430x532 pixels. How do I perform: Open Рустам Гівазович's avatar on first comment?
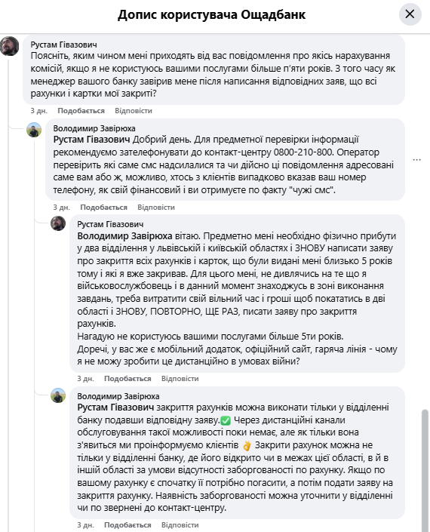pyautogui.click(x=10, y=46)
